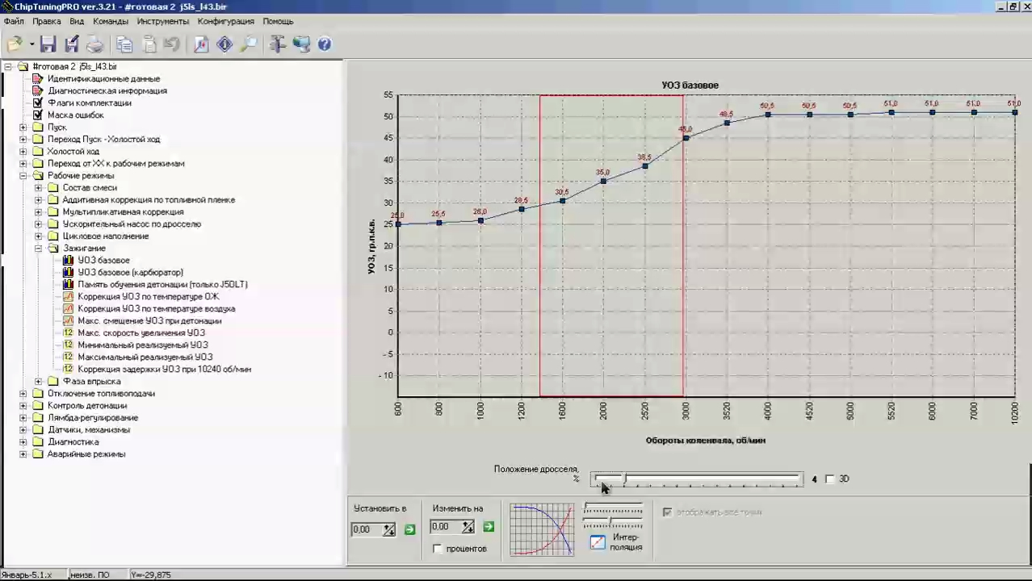Click the upper small curve slider

(613, 509)
